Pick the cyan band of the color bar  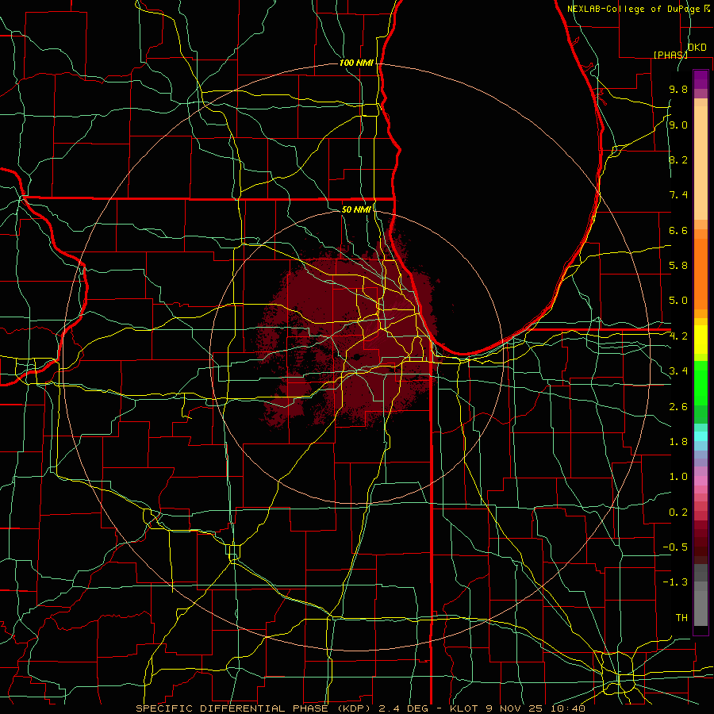click(x=701, y=436)
